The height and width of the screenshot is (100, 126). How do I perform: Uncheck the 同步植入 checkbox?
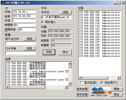(42, 22)
